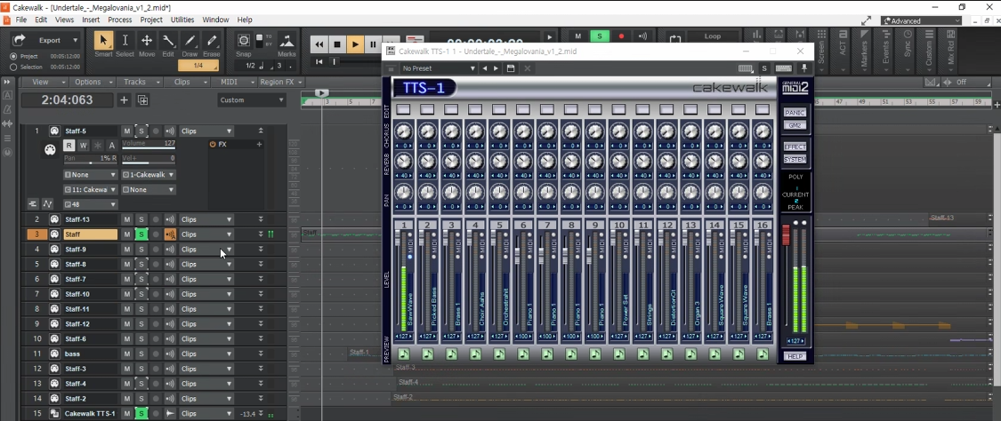
Task: Toggle the Staff-5 FX power button
Action: pyautogui.click(x=213, y=145)
